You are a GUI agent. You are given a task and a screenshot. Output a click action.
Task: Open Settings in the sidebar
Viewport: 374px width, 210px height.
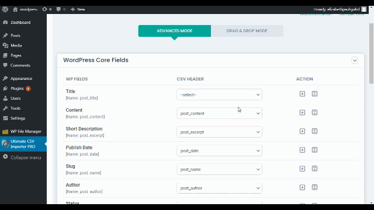click(23, 118)
